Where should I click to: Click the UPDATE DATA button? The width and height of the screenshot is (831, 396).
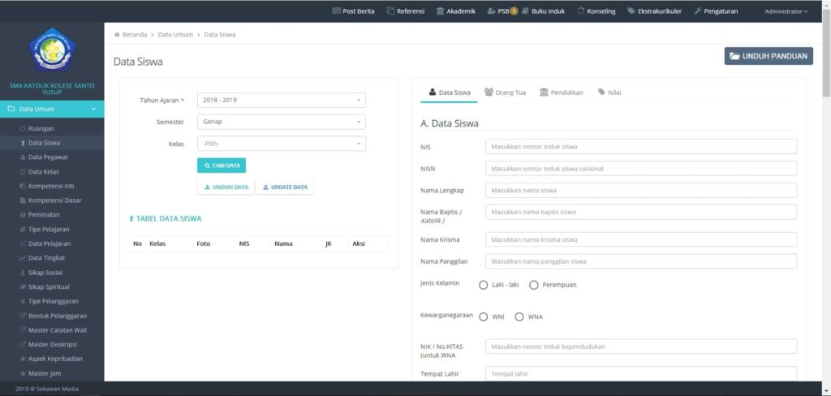coord(285,187)
